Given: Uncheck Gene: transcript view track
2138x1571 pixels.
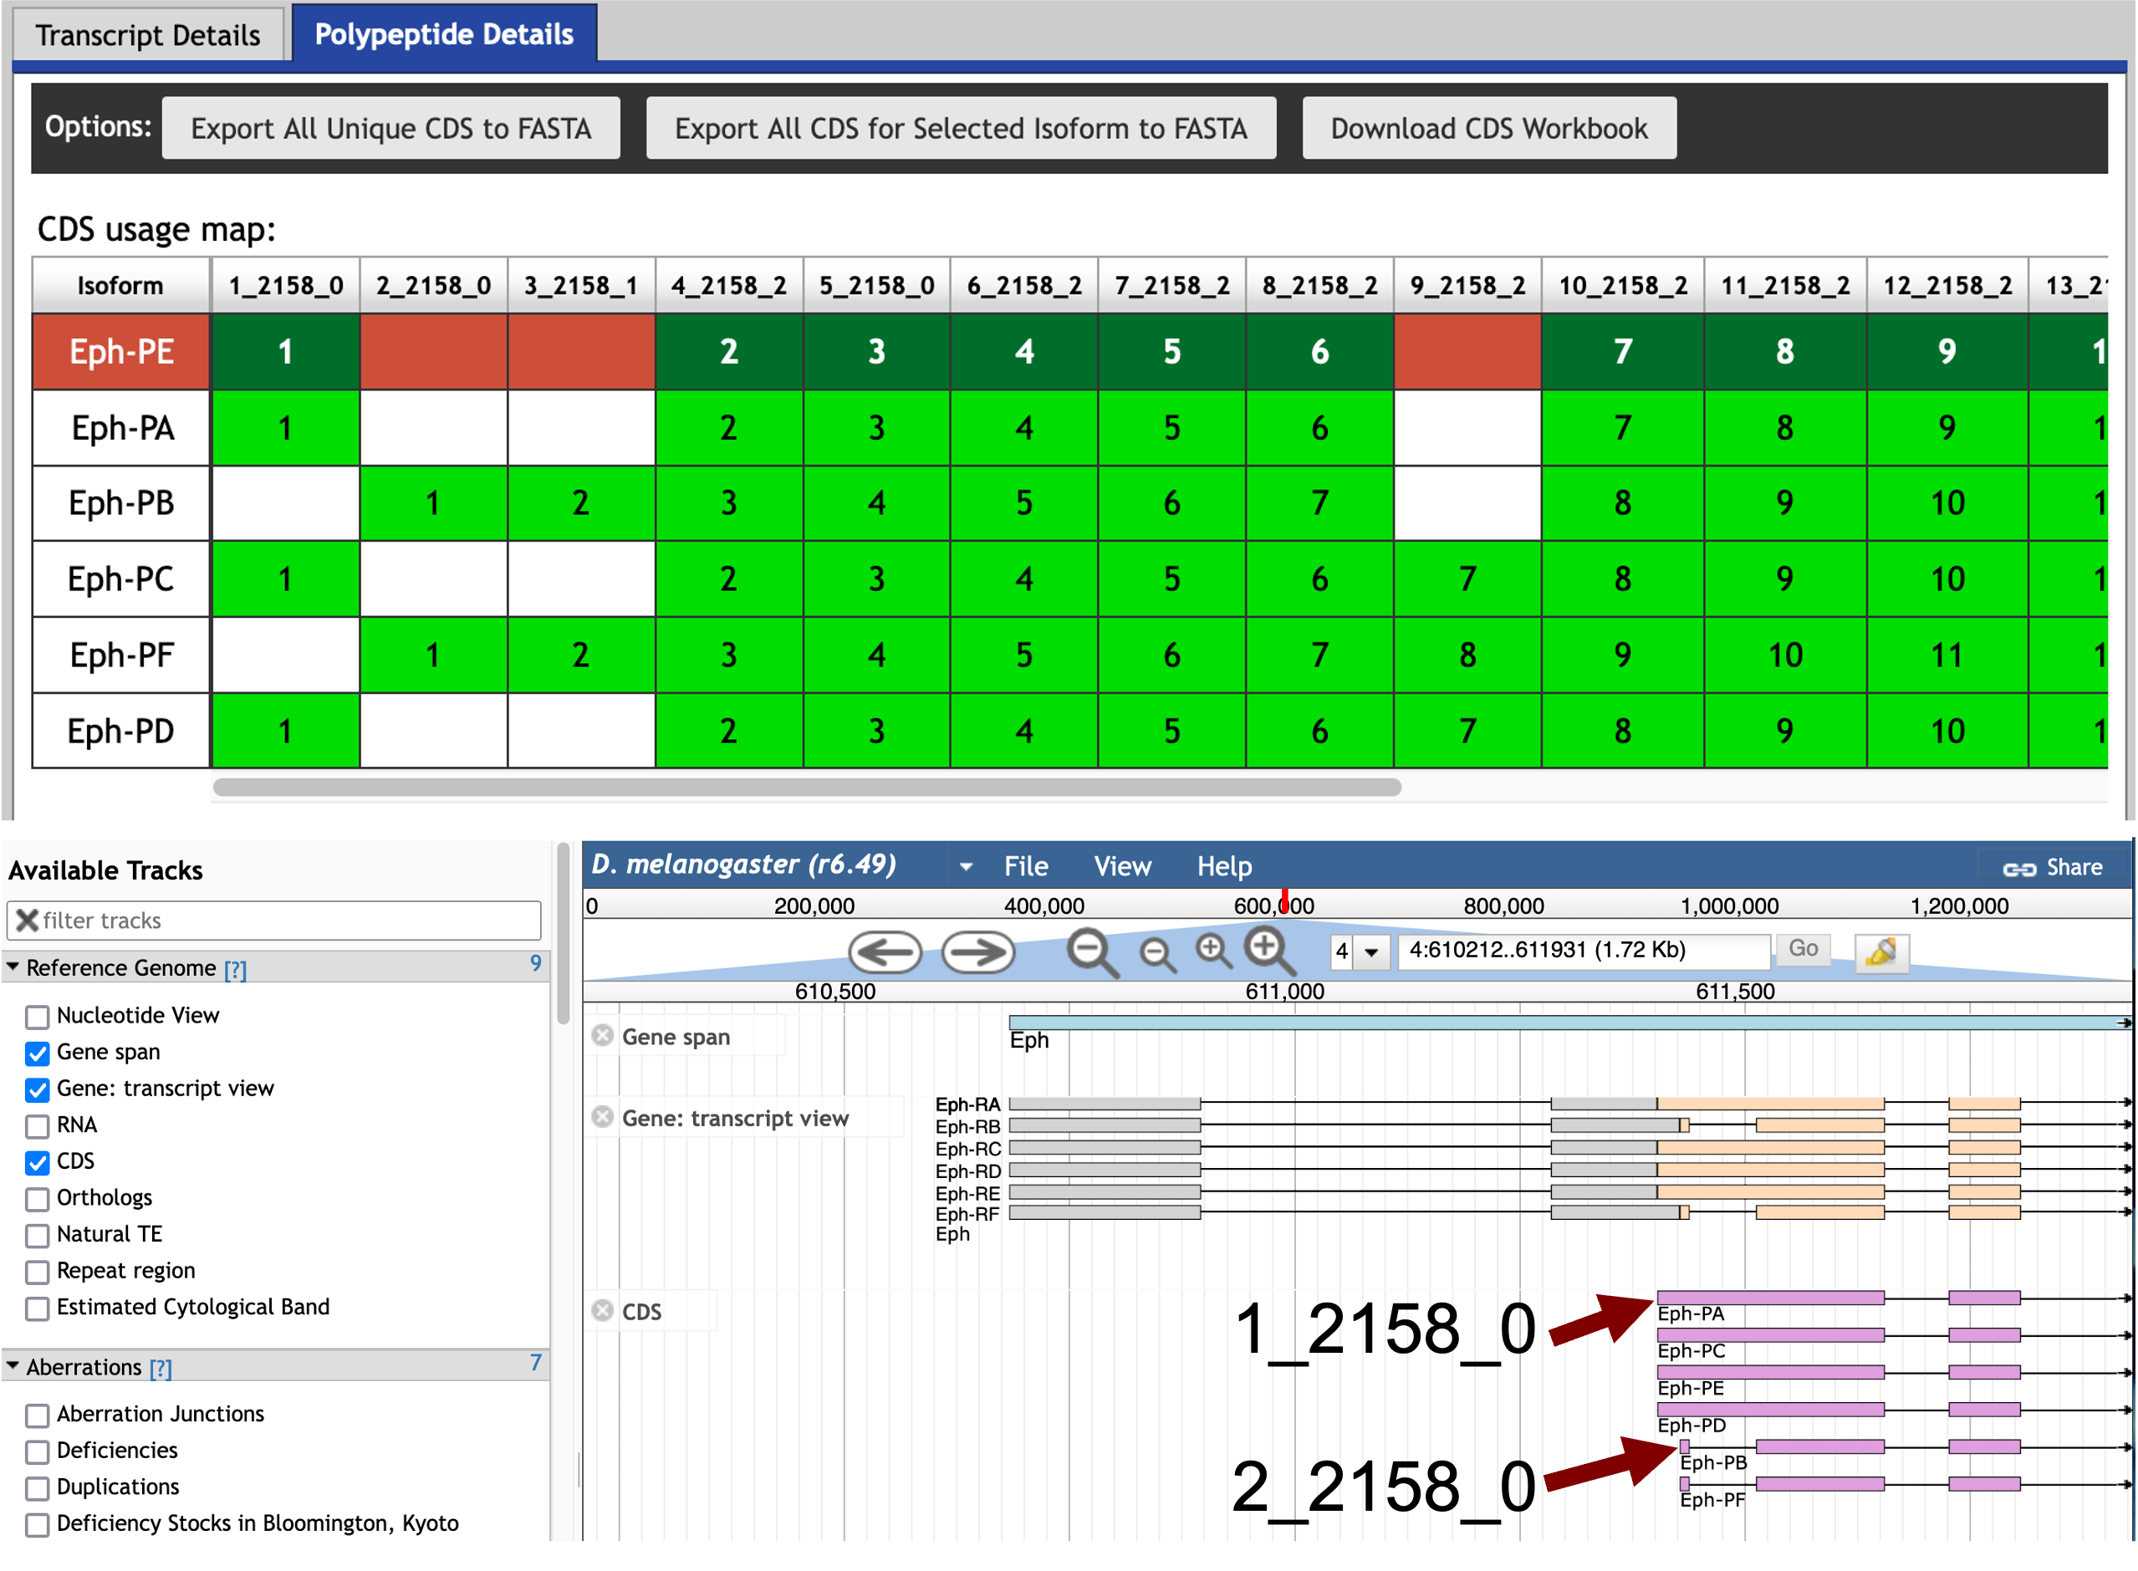Looking at the screenshot, I should [37, 1089].
